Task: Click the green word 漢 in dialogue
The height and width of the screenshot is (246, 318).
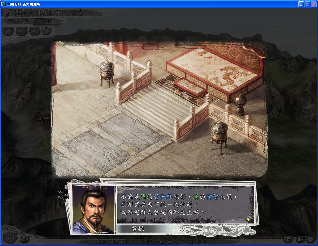Action: click(x=196, y=197)
